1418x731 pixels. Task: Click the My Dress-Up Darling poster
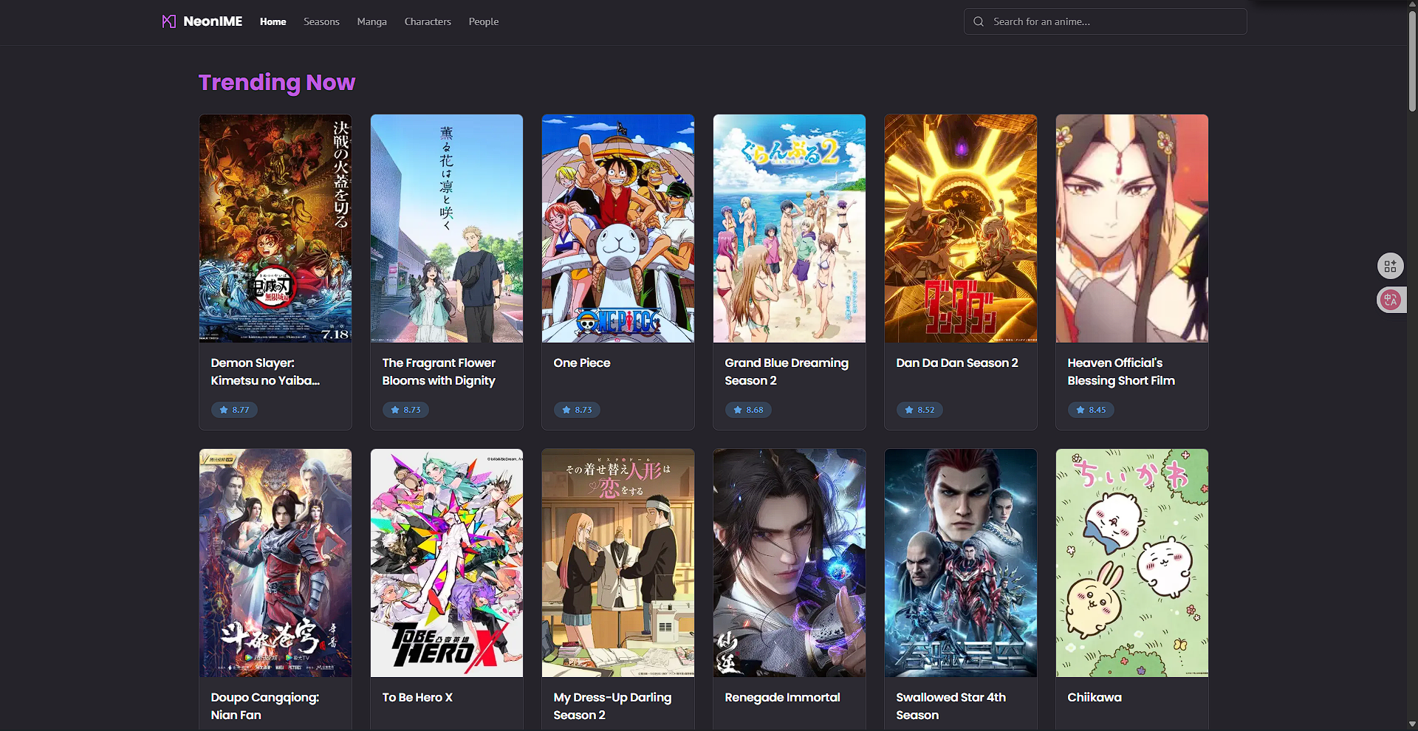click(x=618, y=563)
